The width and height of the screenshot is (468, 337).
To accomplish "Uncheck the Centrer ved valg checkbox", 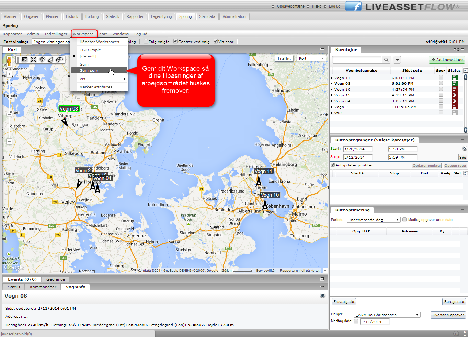I will 175,42.
